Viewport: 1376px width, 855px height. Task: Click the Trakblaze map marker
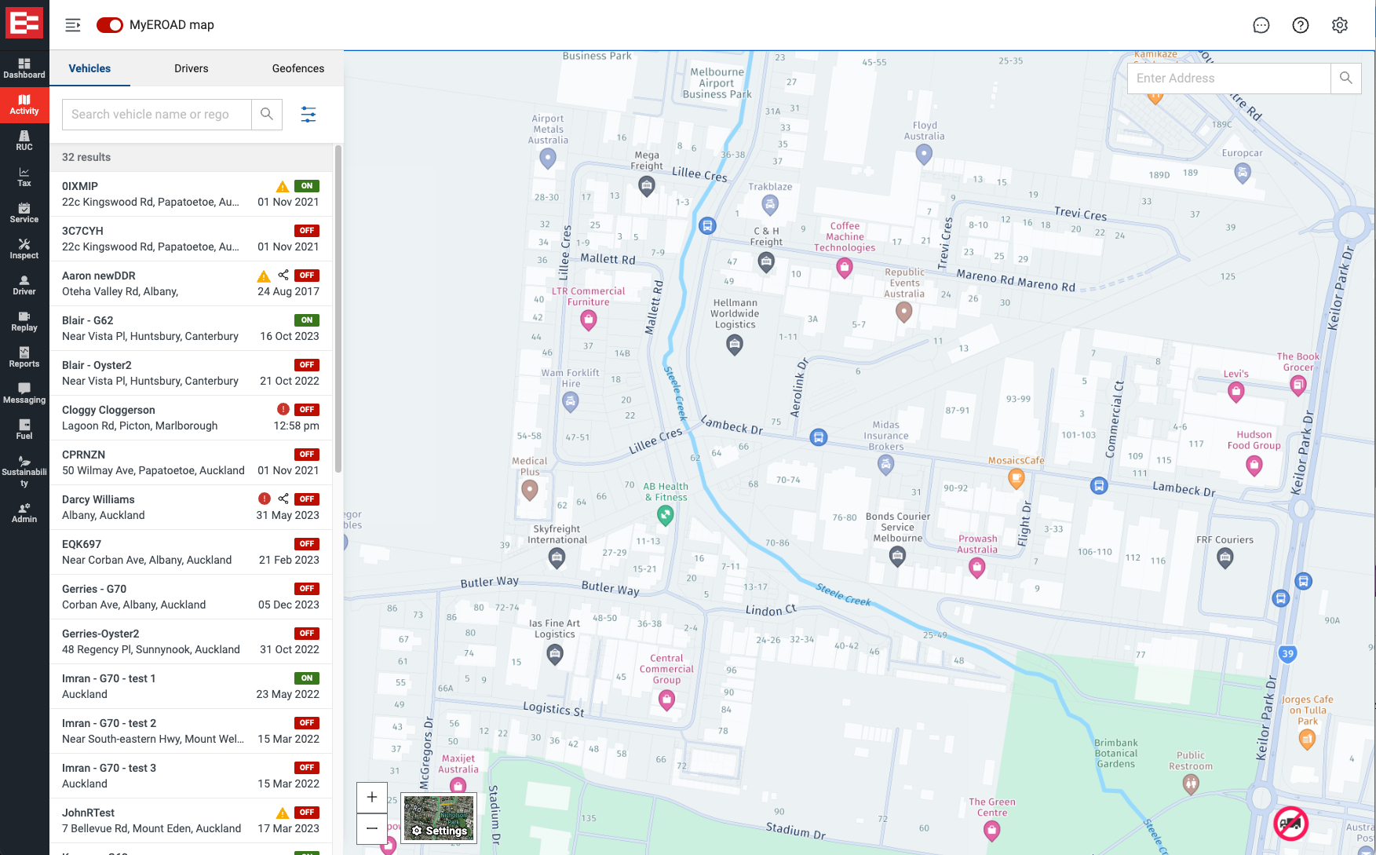pyautogui.click(x=770, y=204)
